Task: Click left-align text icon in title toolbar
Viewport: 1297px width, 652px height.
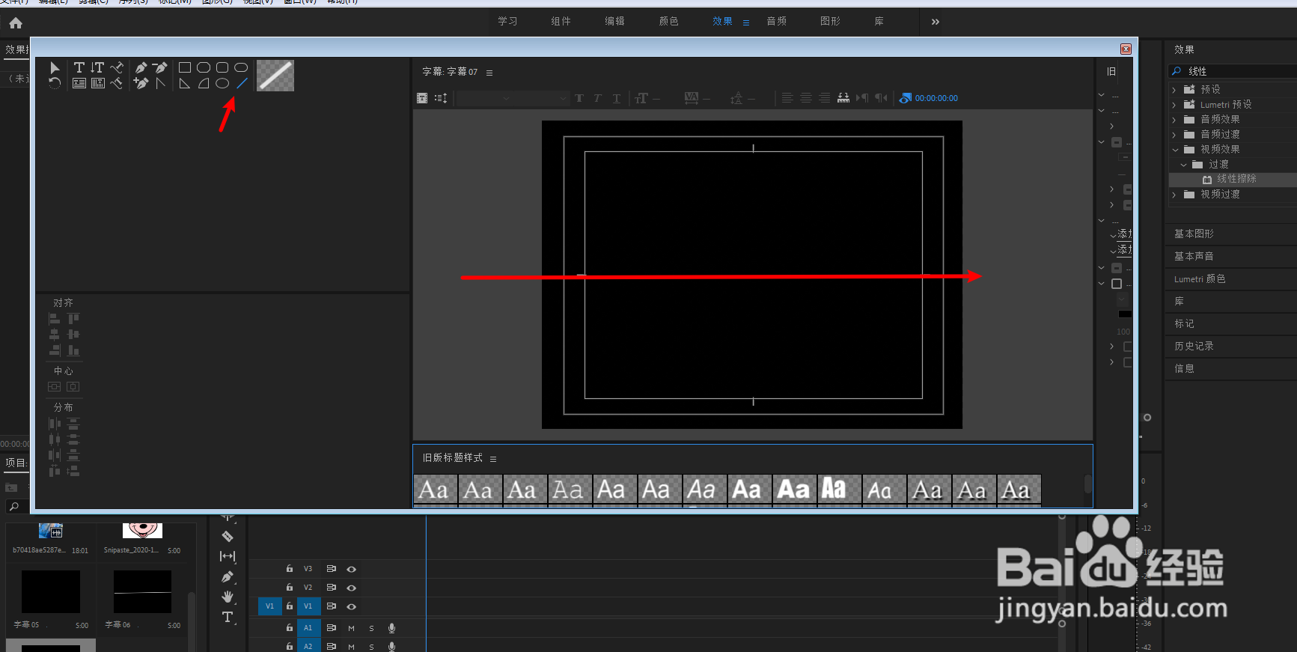Action: pyautogui.click(x=787, y=98)
